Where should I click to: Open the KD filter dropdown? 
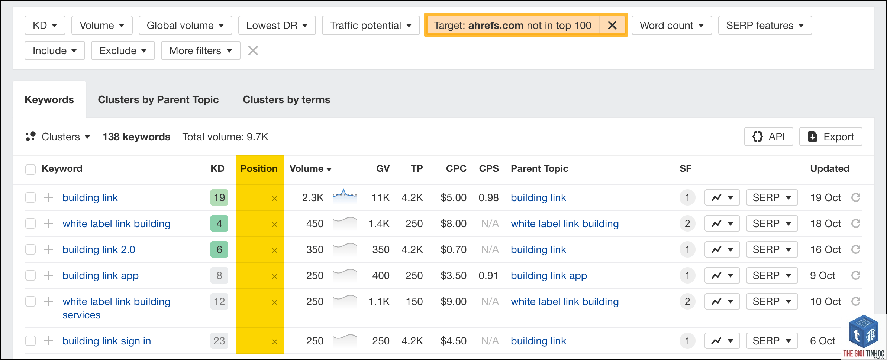pyautogui.click(x=45, y=25)
